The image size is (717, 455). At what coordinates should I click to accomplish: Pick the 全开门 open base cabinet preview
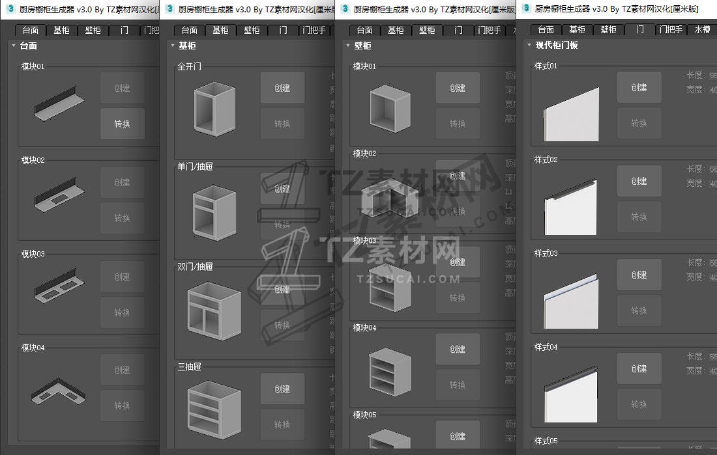point(214,109)
